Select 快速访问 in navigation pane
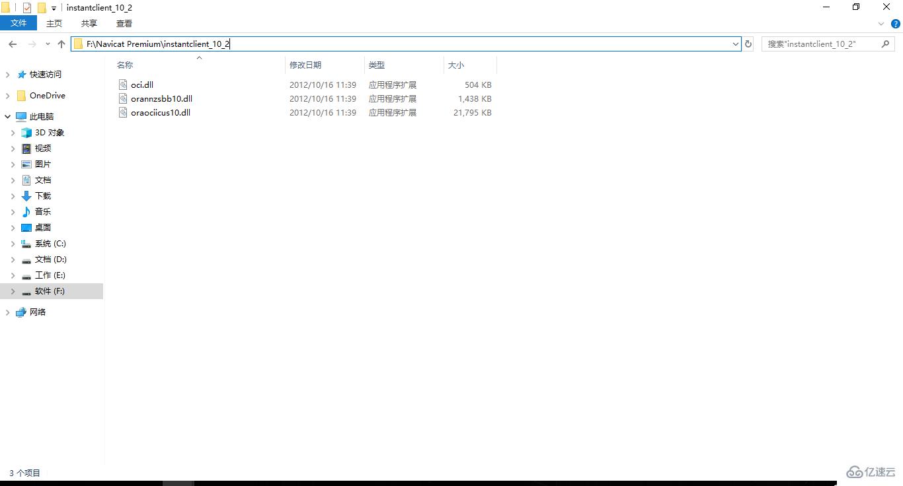 point(46,75)
